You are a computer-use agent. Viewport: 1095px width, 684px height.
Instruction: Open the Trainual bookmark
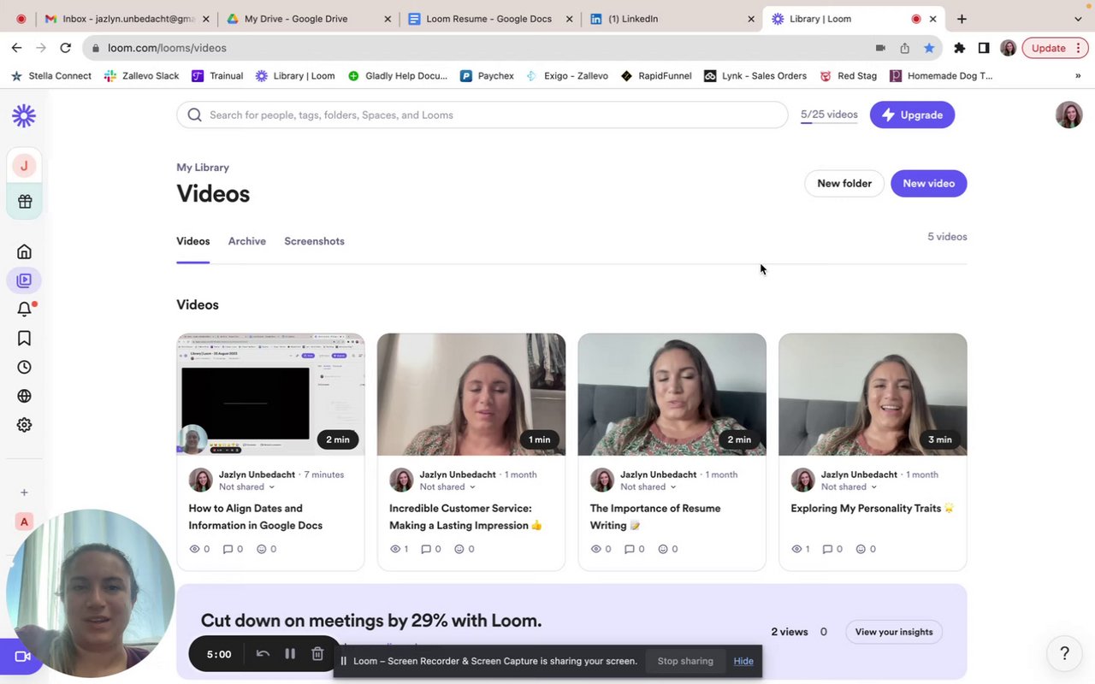[x=217, y=76]
